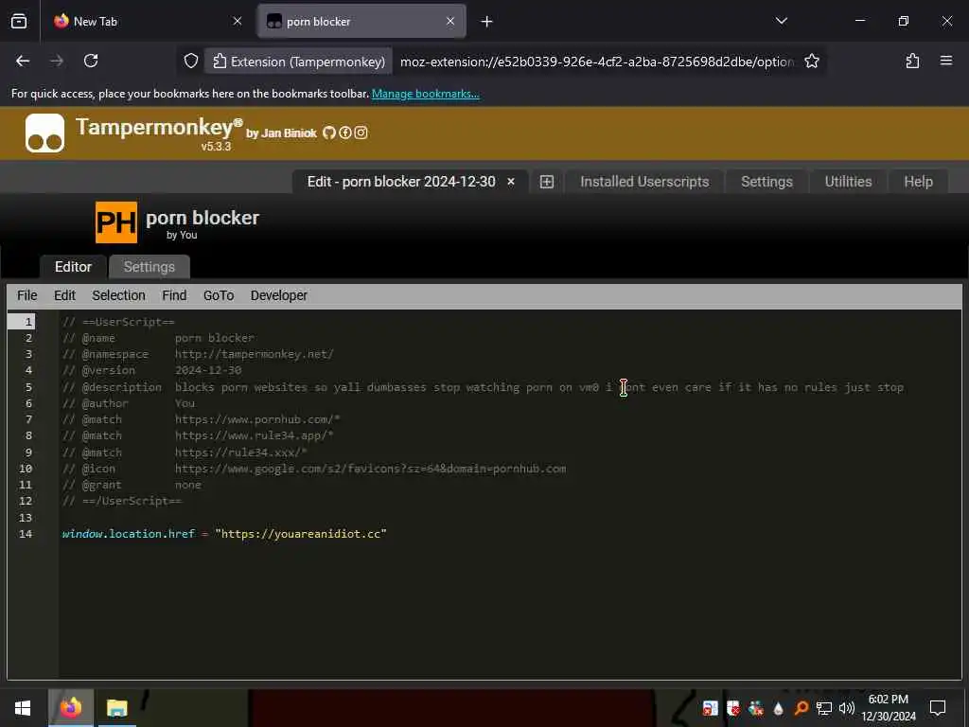Open the Firefox hamburger application menu
The width and height of the screenshot is (969, 727).
tap(945, 61)
